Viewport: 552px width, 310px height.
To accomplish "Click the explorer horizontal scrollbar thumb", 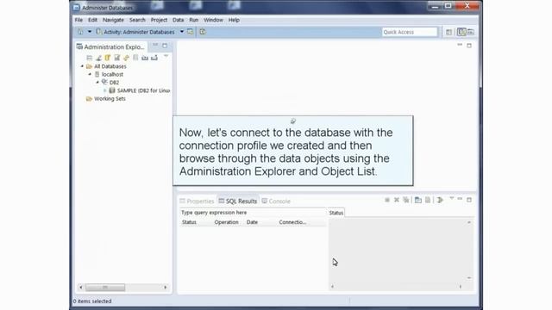I will [x=105, y=288].
